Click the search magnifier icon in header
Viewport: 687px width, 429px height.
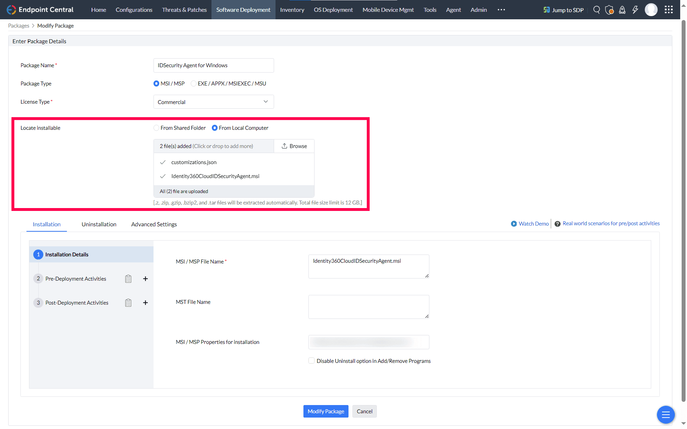point(596,10)
